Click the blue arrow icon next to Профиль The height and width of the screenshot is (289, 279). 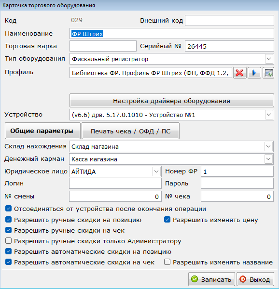click(x=254, y=73)
